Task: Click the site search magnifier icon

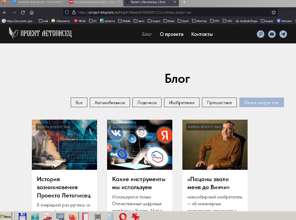Action: 261,34
